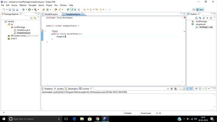
Task: Toggle Show Whitespace Characters in toolbar
Action: (x=79, y=9)
